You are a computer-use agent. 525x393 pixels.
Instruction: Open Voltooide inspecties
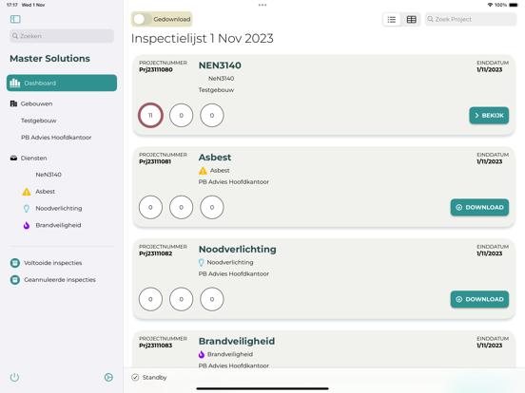(x=53, y=263)
